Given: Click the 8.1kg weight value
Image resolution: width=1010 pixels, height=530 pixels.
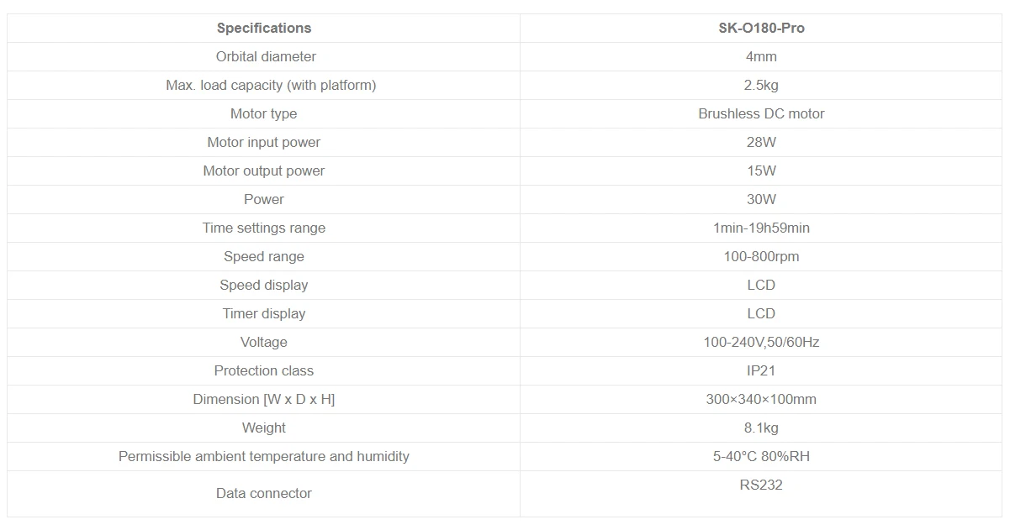Looking at the screenshot, I should click(761, 428).
